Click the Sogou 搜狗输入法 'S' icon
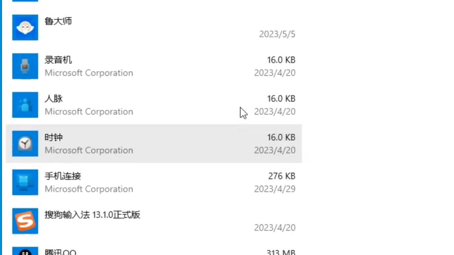454x255 pixels. (25, 221)
